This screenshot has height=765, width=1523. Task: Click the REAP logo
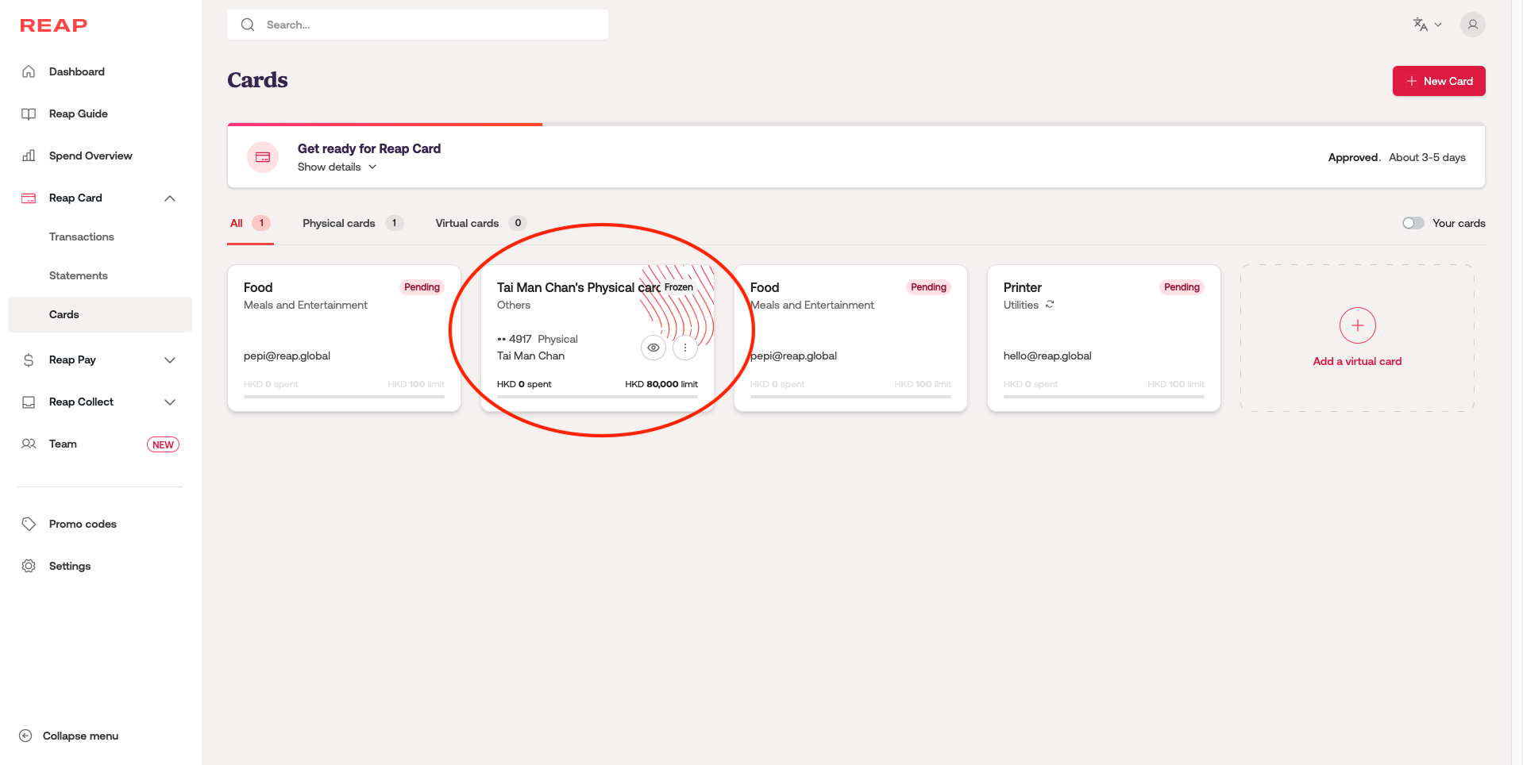tap(53, 25)
